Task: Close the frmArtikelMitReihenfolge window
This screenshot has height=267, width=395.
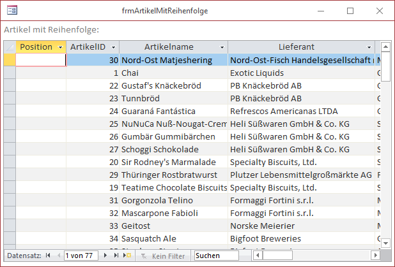Action: 380,11
